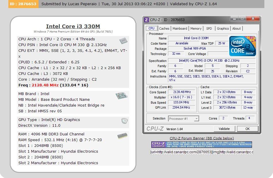The image size is (273, 178).
Task: Click the CPU-Z forum banner image
Action: coord(201,145)
